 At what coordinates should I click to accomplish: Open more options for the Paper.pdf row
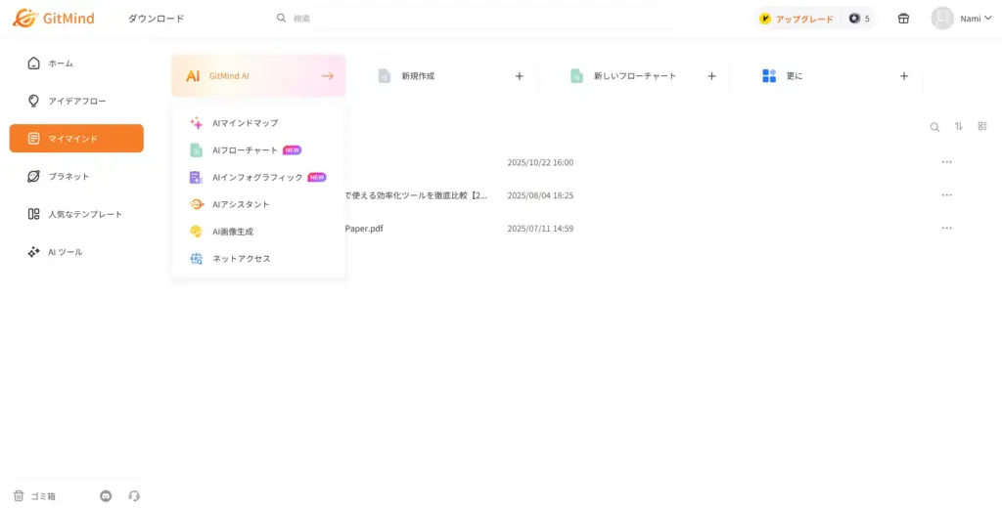click(946, 229)
